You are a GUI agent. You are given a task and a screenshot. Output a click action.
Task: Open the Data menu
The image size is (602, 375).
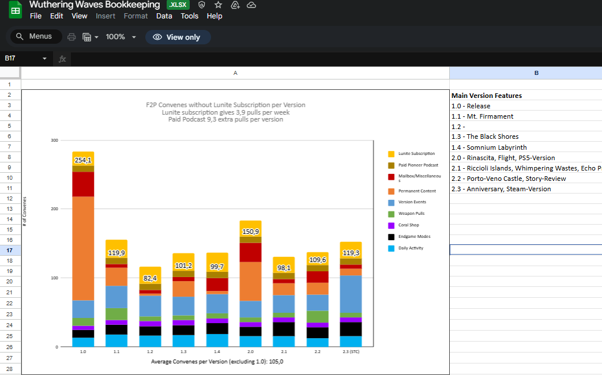pos(164,16)
